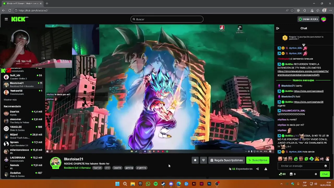Click the browser back arrow
334x188 pixels.
(3, 10)
